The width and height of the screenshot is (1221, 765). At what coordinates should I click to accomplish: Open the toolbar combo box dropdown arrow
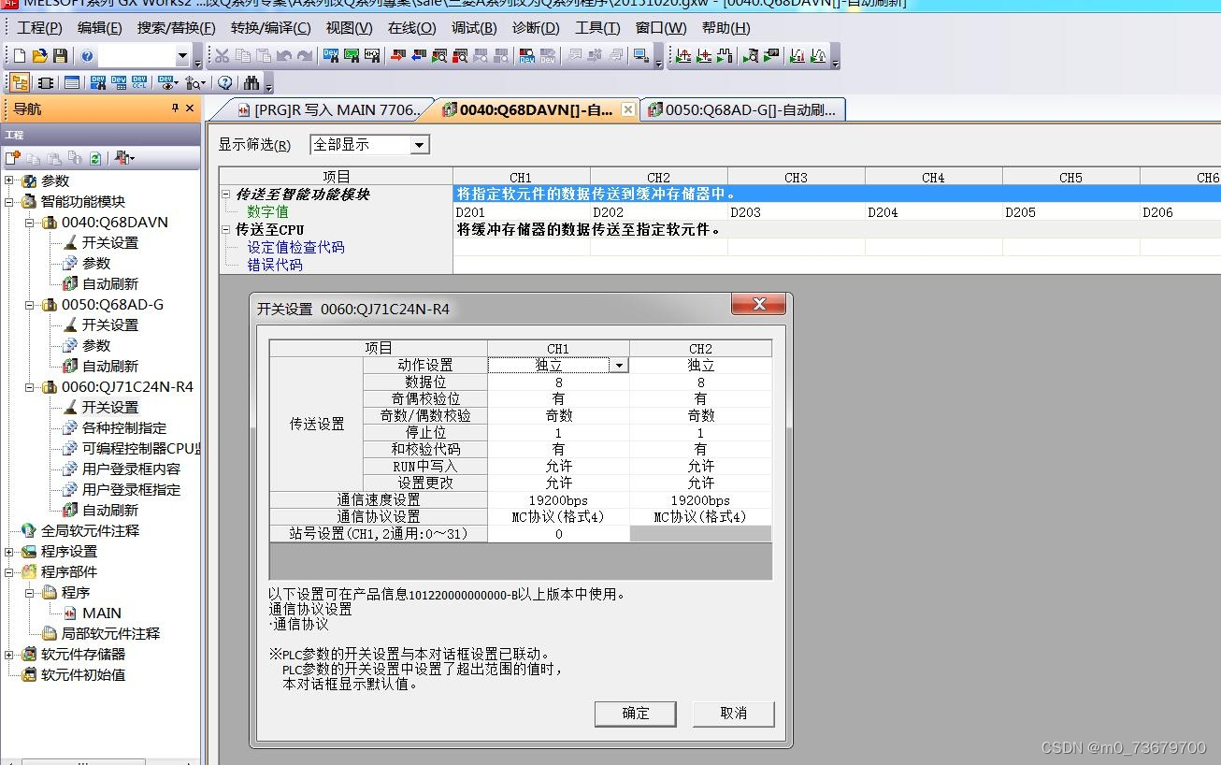click(182, 56)
